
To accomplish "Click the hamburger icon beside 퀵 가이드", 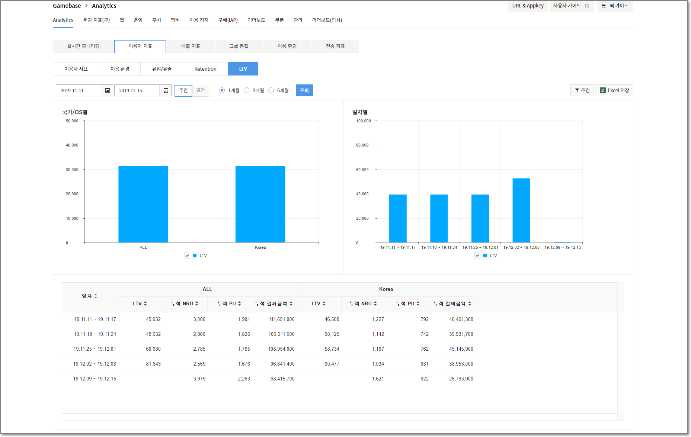I will pyautogui.click(x=604, y=6).
